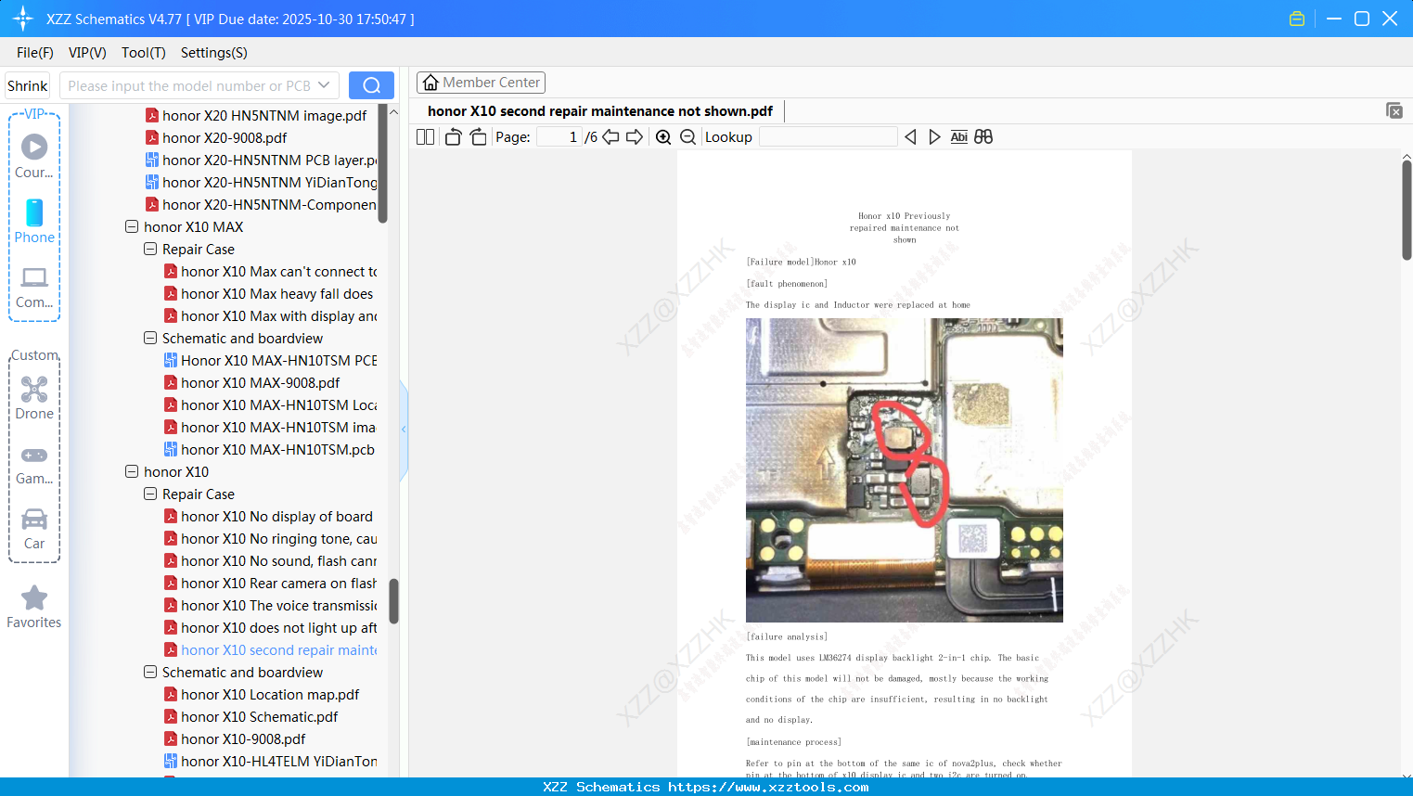This screenshot has width=1413, height=796.
Task: Click the PDF viewer vertical scrollbar
Action: click(1407, 210)
